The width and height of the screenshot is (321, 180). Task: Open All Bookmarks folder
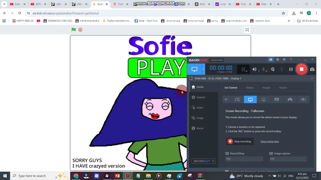(307, 21)
